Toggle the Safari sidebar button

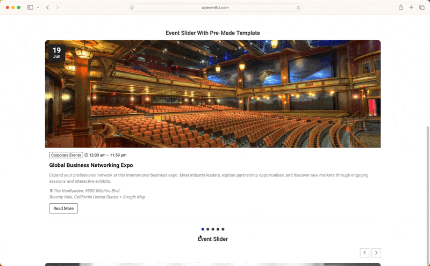click(30, 8)
